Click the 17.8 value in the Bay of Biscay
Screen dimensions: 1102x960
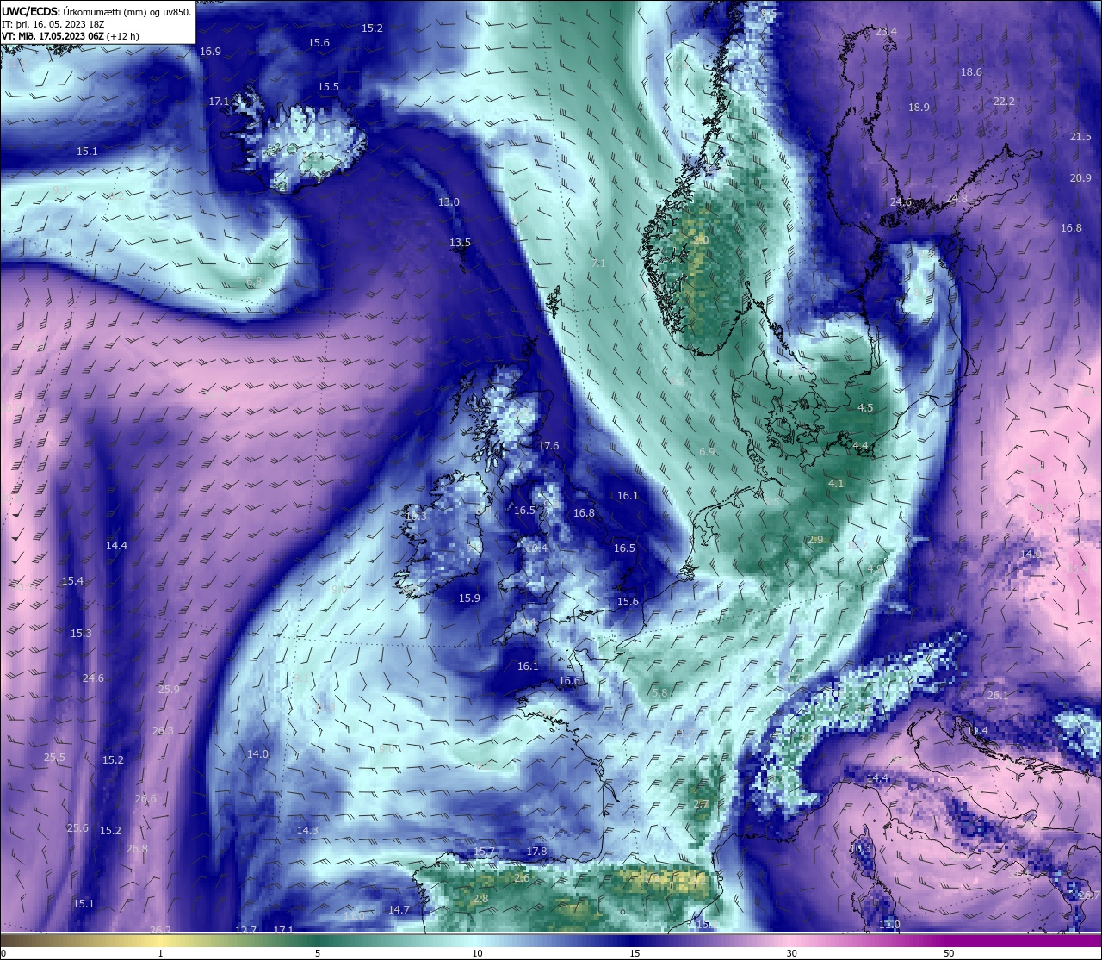(x=536, y=852)
